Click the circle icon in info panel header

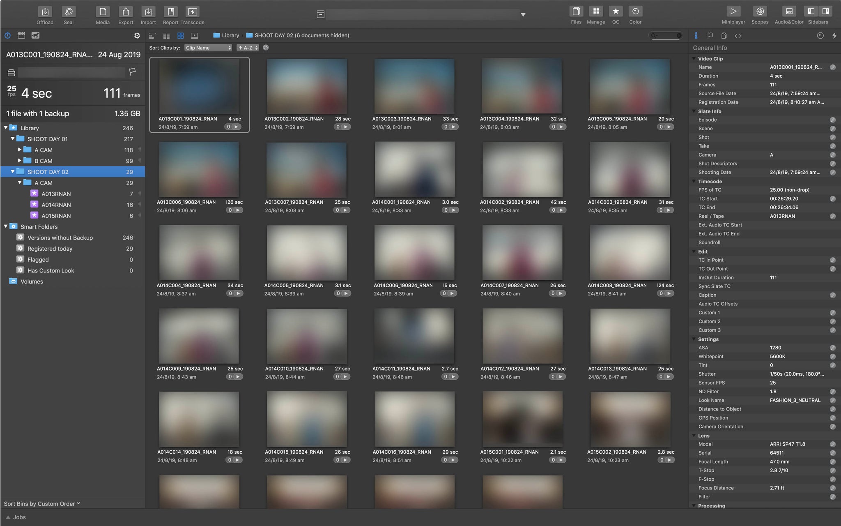coord(820,36)
